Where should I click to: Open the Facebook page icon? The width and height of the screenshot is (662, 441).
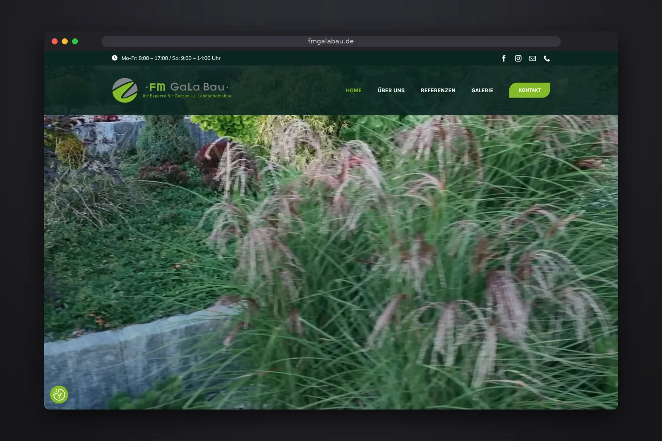(x=504, y=58)
